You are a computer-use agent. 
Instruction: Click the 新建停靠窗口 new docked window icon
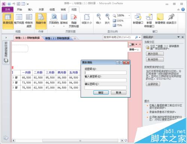coord(149,21)
